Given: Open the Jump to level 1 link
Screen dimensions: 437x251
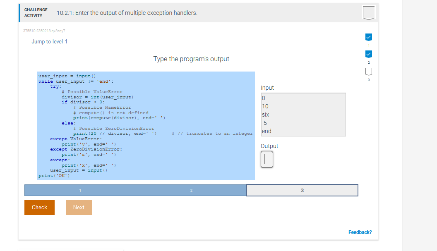Looking at the screenshot, I should point(49,41).
